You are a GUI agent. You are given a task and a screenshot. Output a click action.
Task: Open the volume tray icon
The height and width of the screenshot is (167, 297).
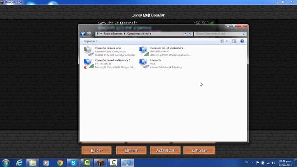tap(273, 163)
